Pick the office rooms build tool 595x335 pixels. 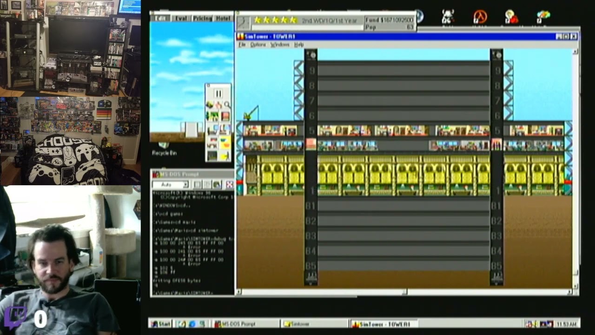point(213,142)
